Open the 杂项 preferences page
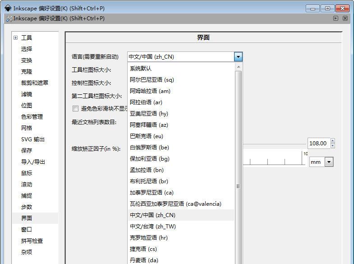The image size is (354, 264). pyautogui.click(x=27, y=252)
